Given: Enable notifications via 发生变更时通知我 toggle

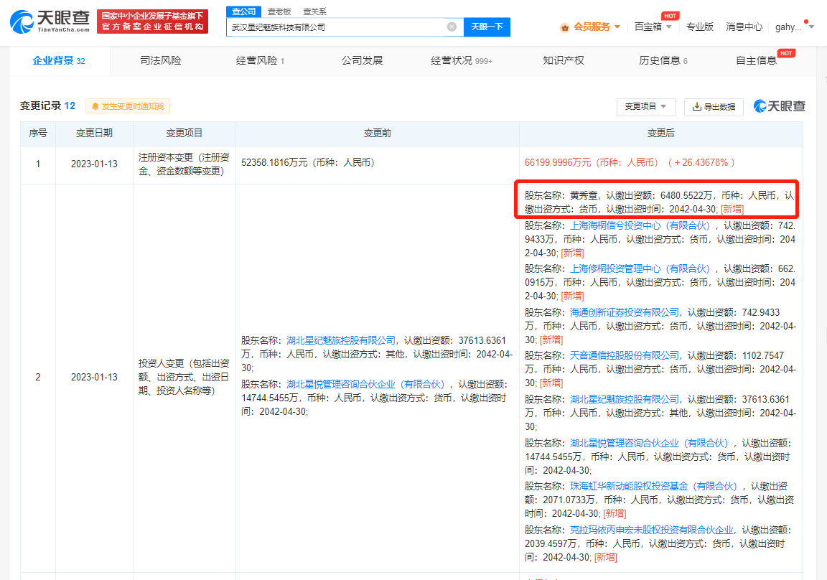Looking at the screenshot, I should 128,106.
